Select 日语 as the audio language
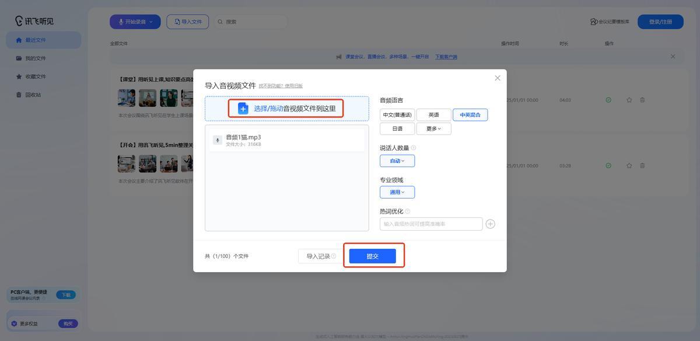The height and width of the screenshot is (341, 700). [x=397, y=128]
